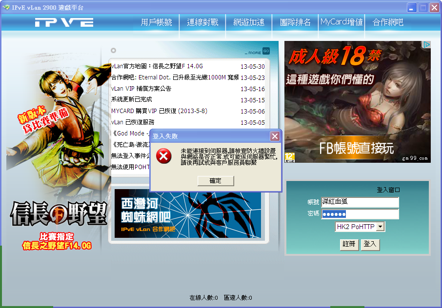The height and width of the screenshot is (308, 442).
Task: Open news item vLan 已恢復服務
Action: pyautogui.click(x=133, y=122)
